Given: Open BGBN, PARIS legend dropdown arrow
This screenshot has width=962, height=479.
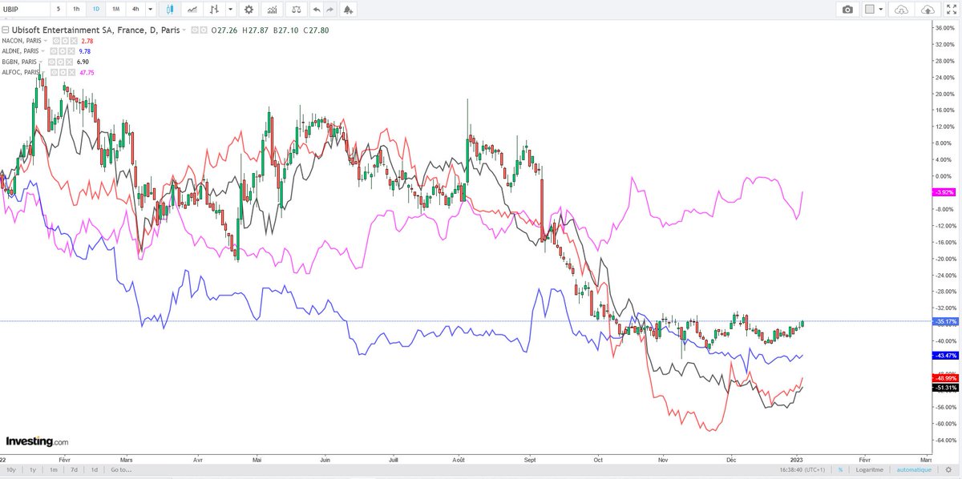Looking at the screenshot, I should click(41, 62).
